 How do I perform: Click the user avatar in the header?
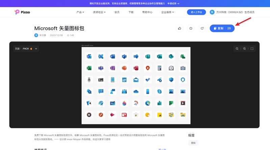(212, 12)
